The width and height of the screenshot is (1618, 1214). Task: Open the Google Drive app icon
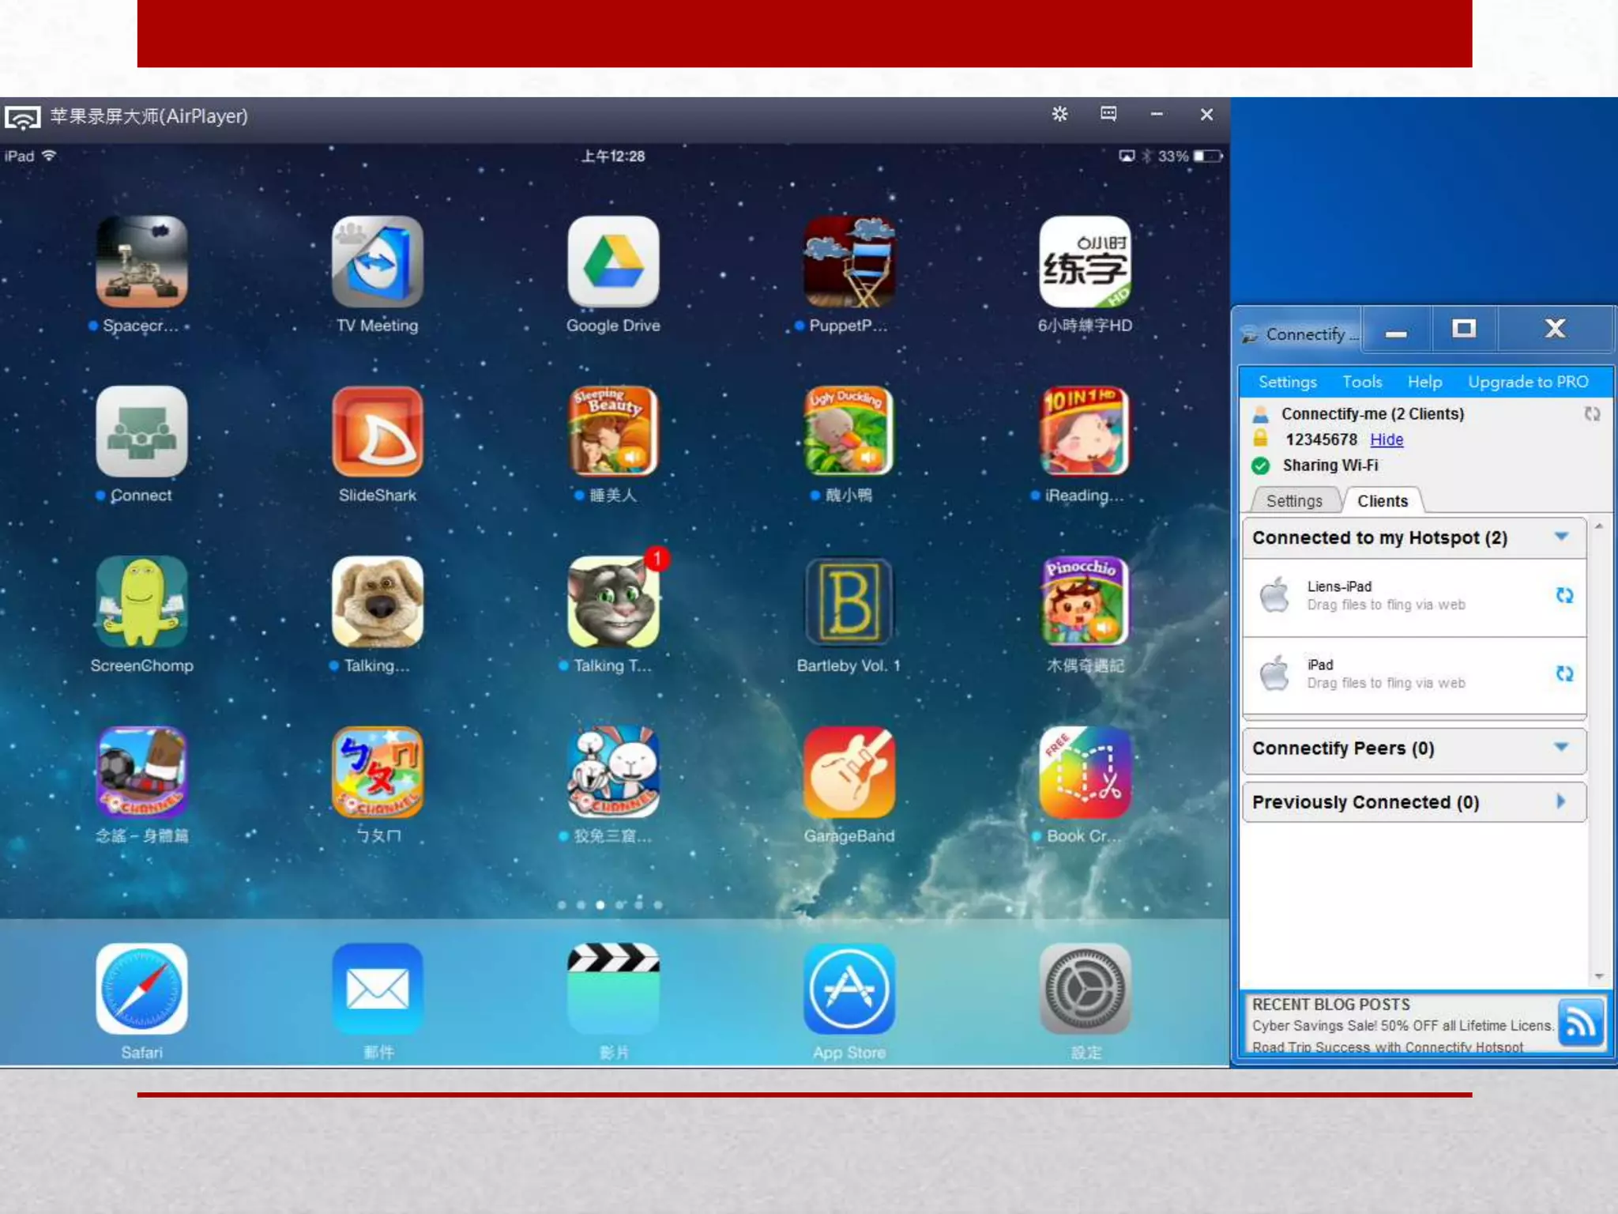(613, 262)
